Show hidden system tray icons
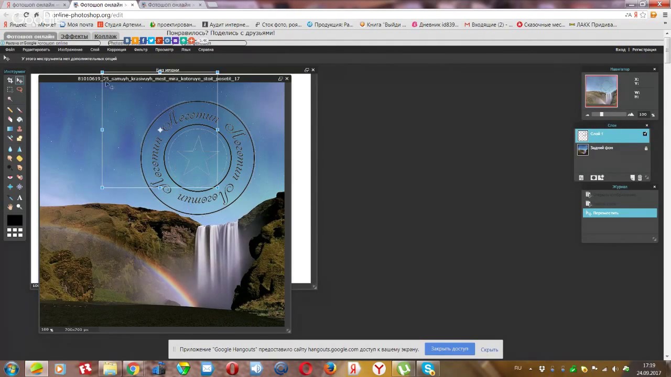Image resolution: width=671 pixels, height=377 pixels. 531,369
